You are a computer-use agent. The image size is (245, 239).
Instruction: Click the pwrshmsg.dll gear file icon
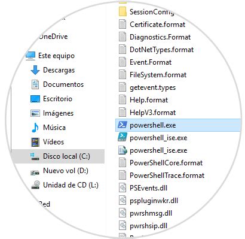122,213
